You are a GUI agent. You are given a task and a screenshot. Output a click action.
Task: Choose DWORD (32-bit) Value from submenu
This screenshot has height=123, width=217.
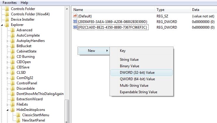[x=137, y=73]
